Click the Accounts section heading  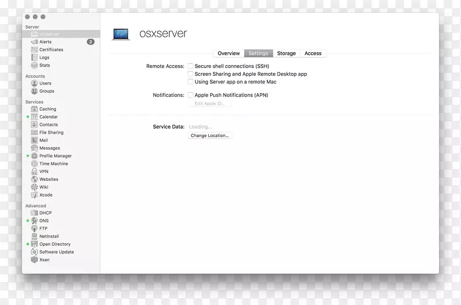35,77
